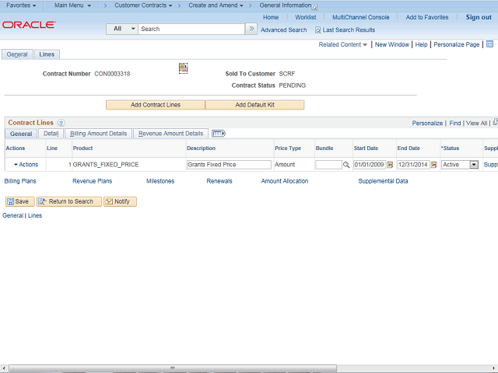Expand the Create and Amend breadcrumb
Screen dimensions: 498x373
tap(216, 5)
